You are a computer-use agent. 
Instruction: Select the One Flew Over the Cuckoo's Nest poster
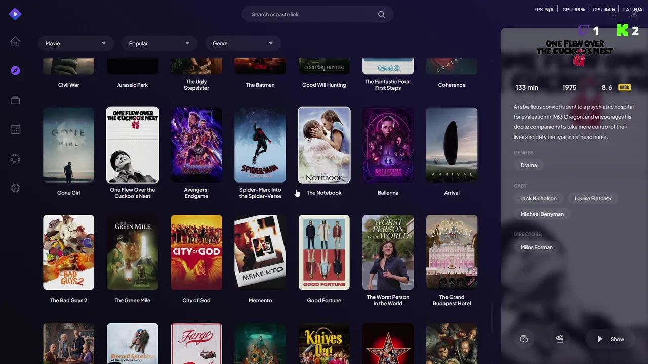133,145
